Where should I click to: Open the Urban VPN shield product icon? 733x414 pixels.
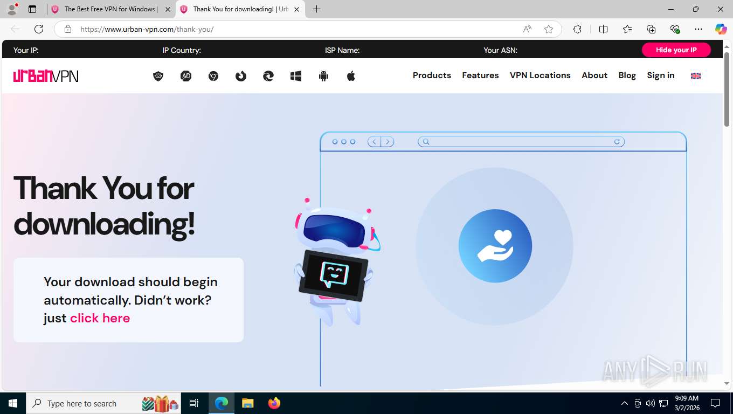(158, 76)
